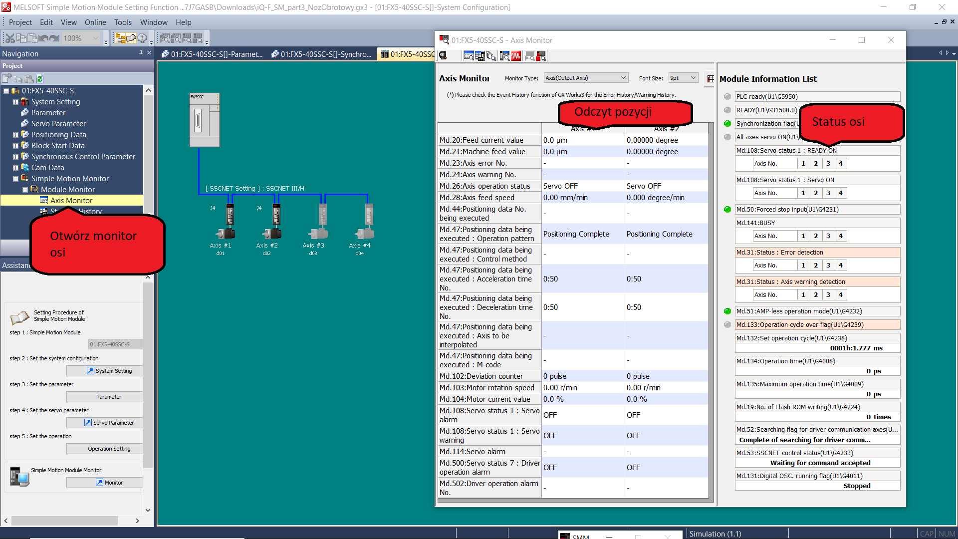This screenshot has width=958, height=539.
Task: Expand the Synchronous Control Parameter node
Action: point(15,157)
